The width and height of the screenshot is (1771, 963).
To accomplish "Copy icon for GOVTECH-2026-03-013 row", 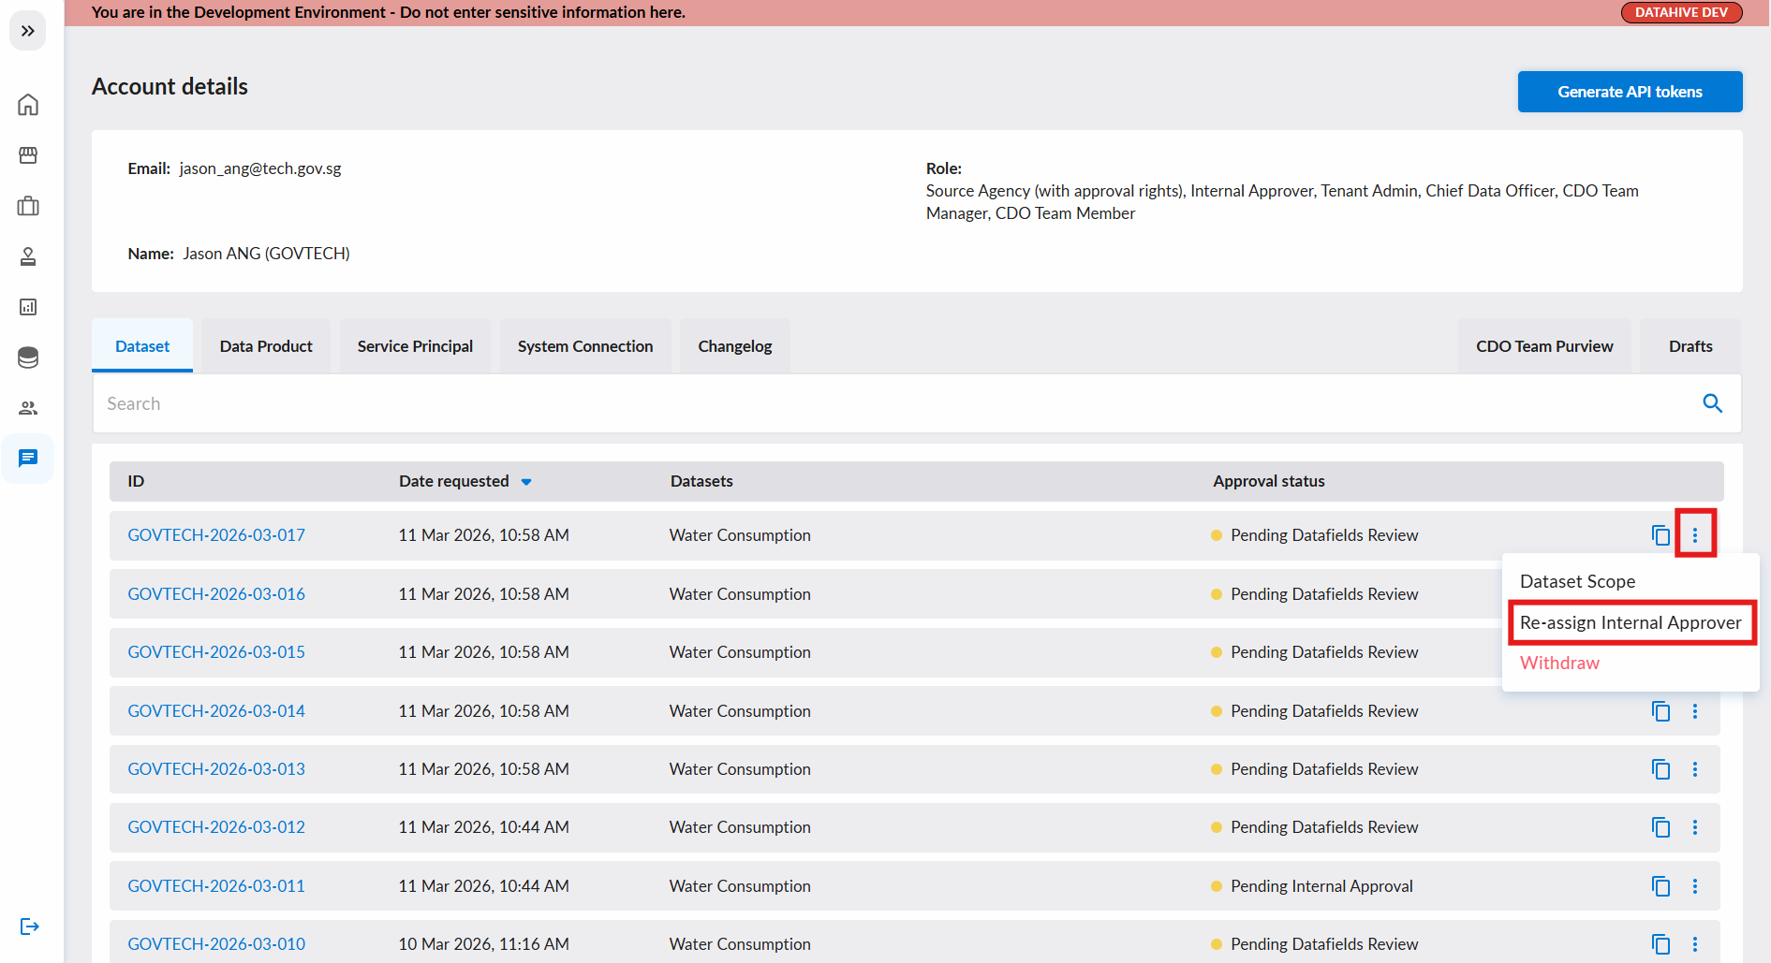I will pyautogui.click(x=1660, y=769).
